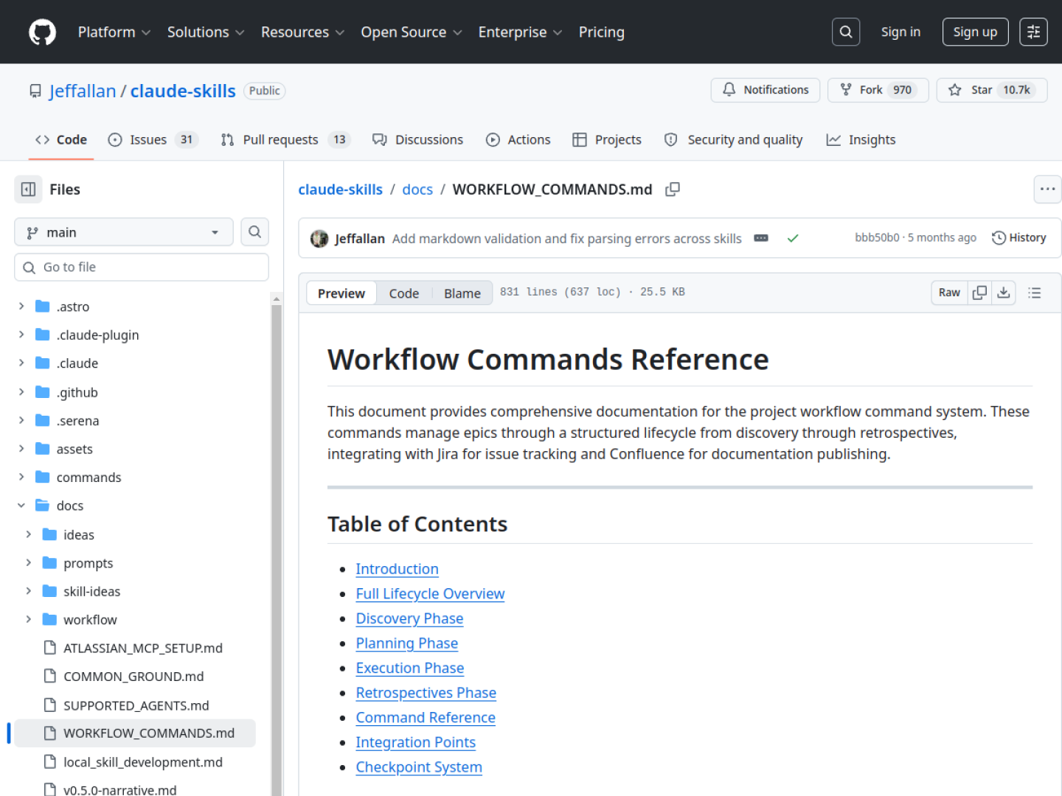Open the Actions tab

tap(518, 139)
